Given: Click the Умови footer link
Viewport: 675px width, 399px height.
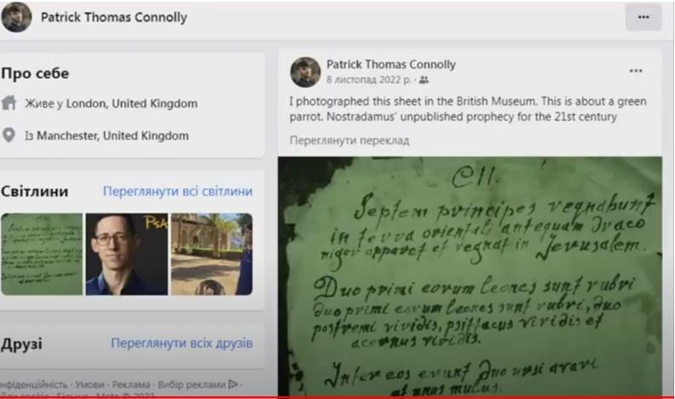Looking at the screenshot, I should pos(89,385).
